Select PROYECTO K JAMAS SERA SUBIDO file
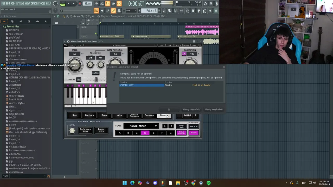Screen dimensions: 333x187 (x=25, y=165)
